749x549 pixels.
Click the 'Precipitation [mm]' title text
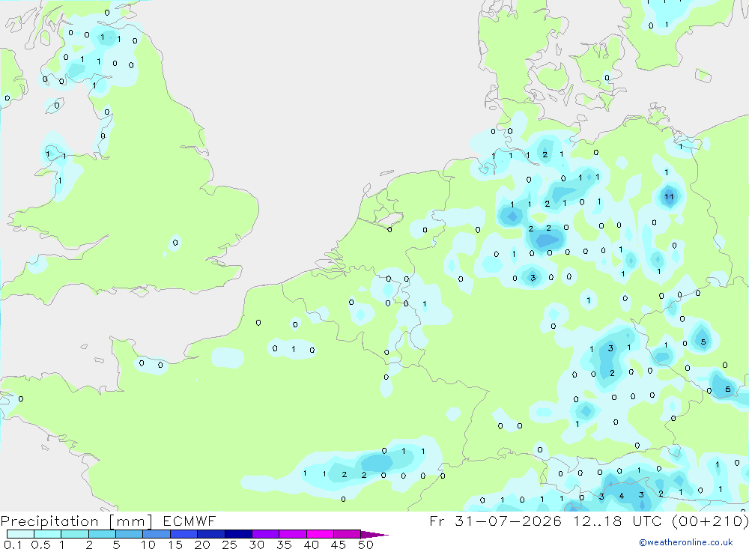click(76, 521)
